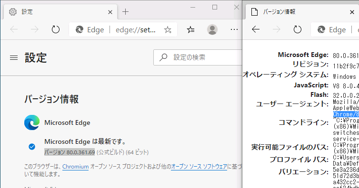Select the 設定 tab

[60, 12]
